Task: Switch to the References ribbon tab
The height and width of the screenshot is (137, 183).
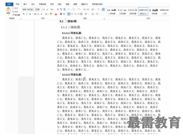Action: (x=52, y=4)
